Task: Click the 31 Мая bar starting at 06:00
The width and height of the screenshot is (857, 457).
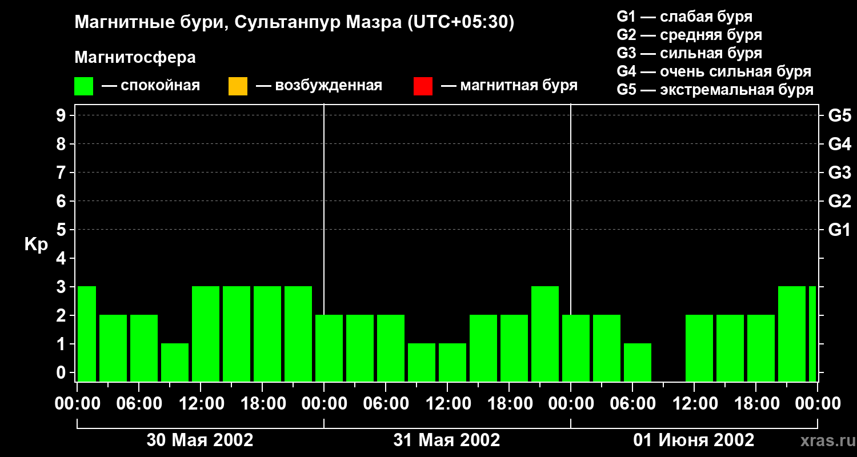Action: 391,348
